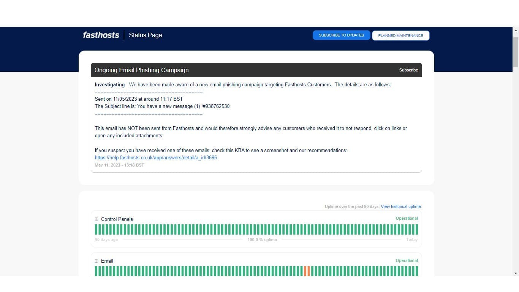View historical uptime link
The height and width of the screenshot is (292, 519).
401,206
